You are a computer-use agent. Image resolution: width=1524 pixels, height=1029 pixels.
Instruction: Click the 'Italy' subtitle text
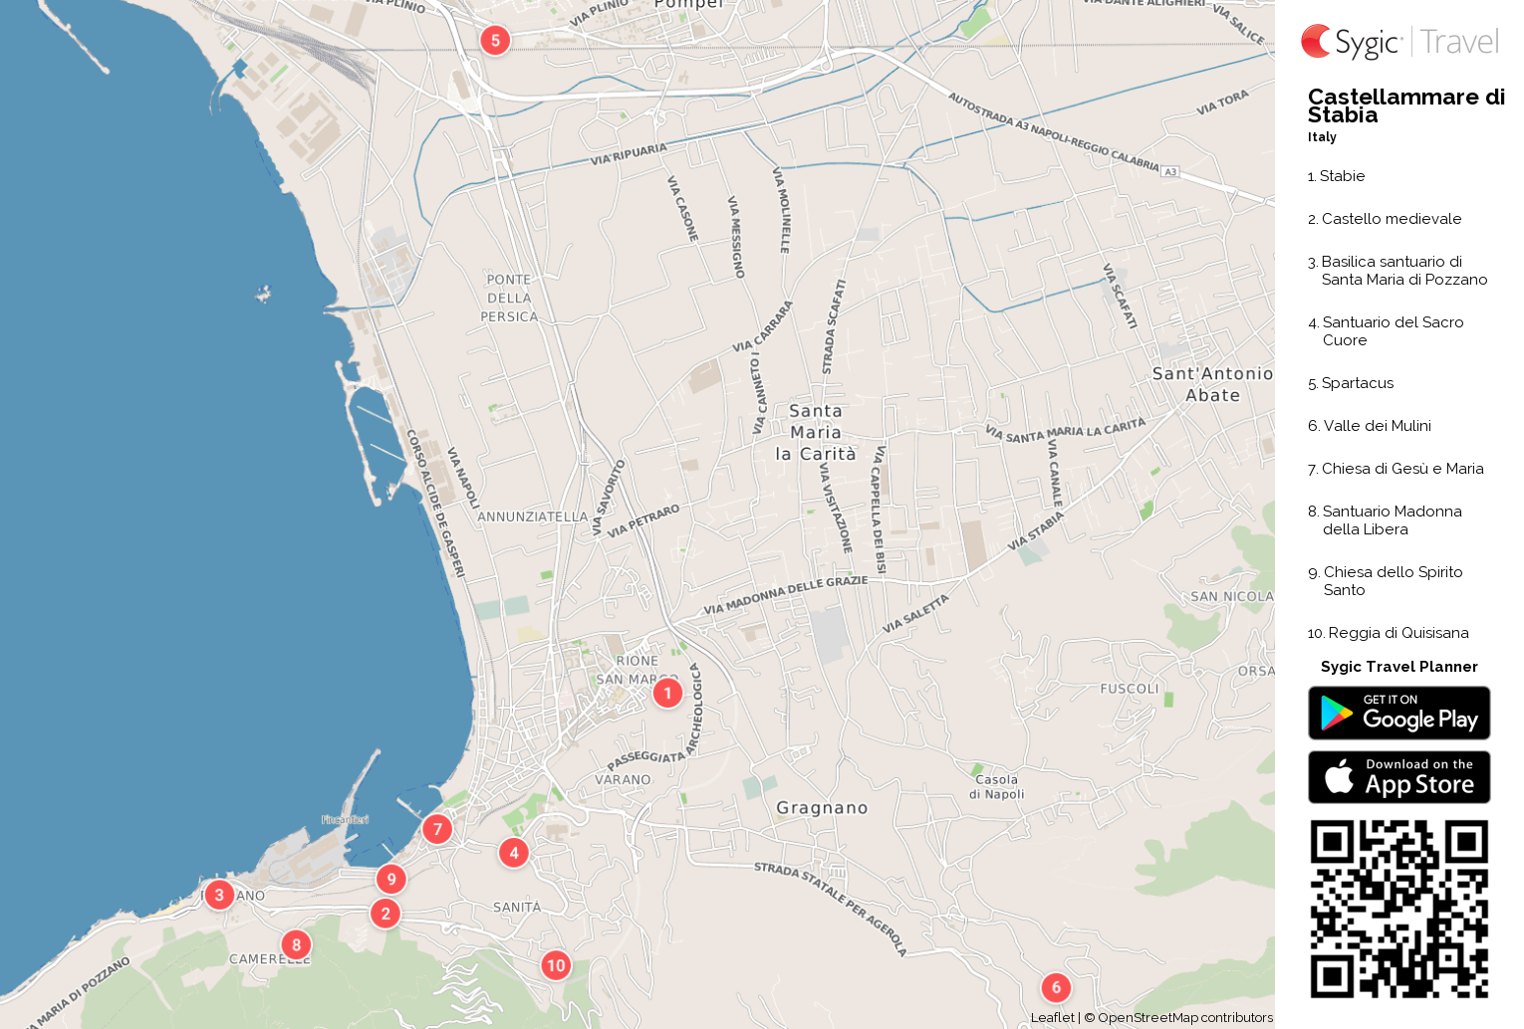(x=1322, y=137)
